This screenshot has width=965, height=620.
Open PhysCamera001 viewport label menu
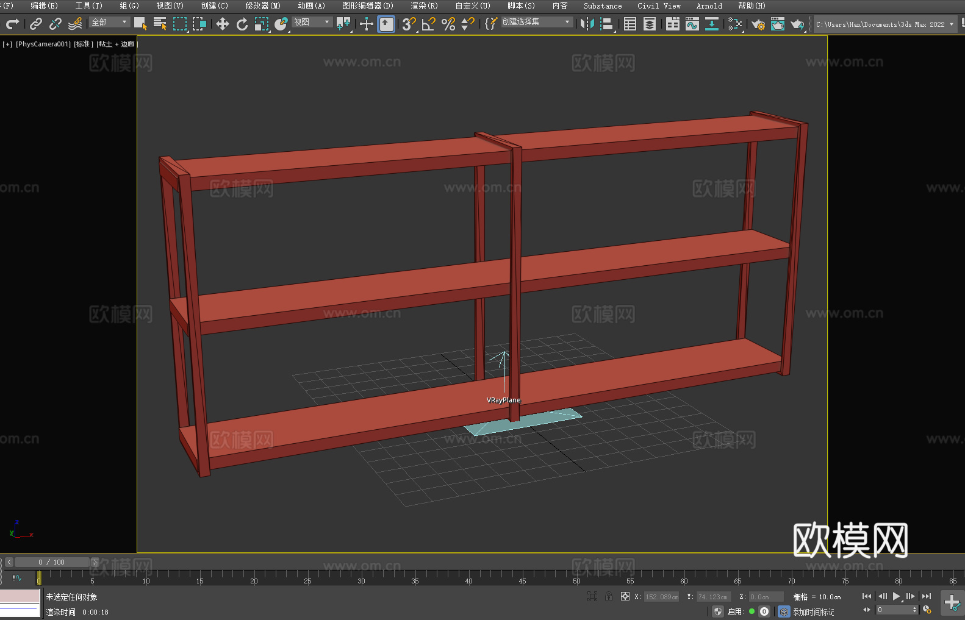coord(43,44)
